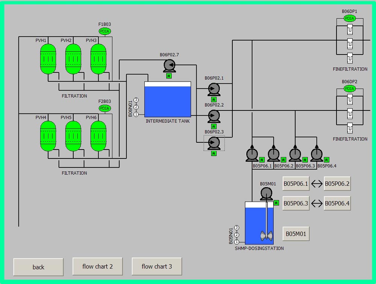Switch to flow chart 3

(x=157, y=266)
